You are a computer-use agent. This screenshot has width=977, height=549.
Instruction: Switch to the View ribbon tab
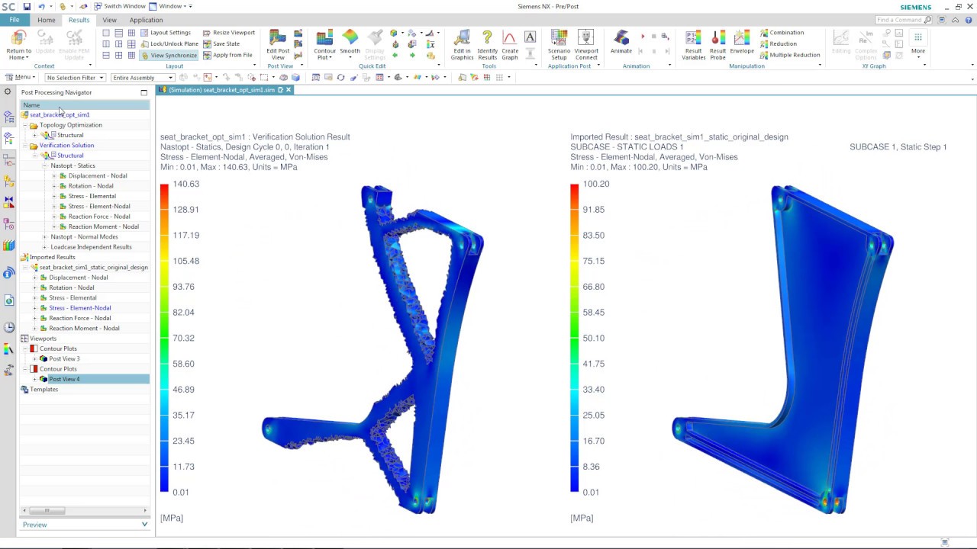coord(109,20)
